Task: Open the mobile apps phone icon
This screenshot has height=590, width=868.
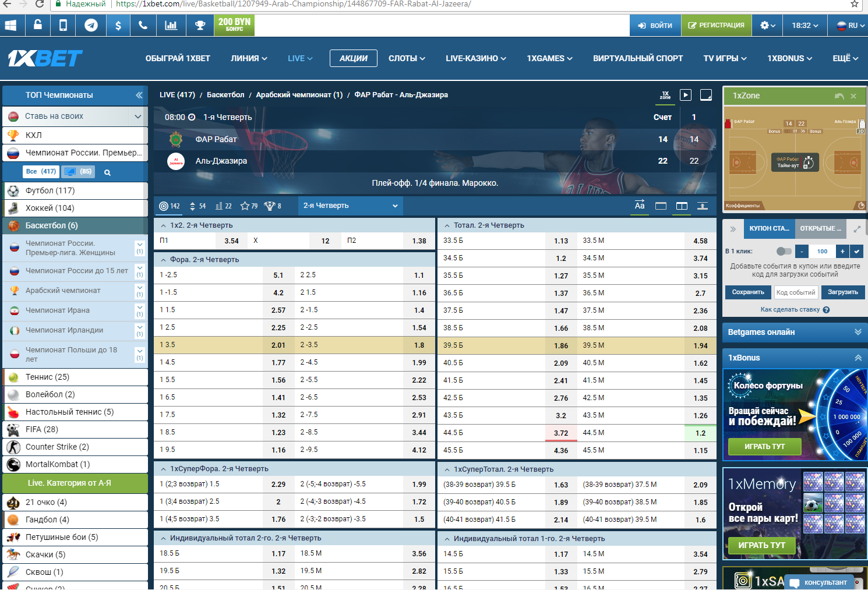Action: [63, 25]
